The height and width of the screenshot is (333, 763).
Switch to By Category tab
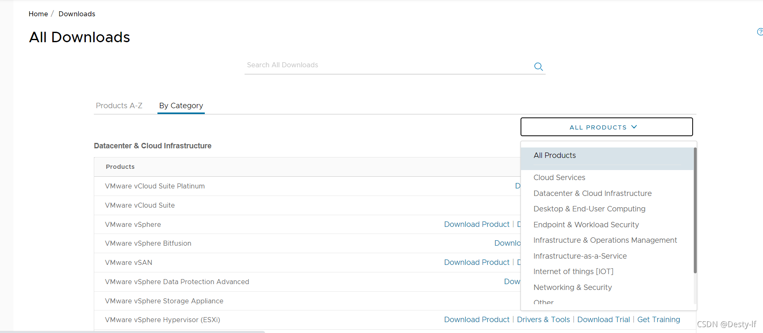click(x=181, y=106)
